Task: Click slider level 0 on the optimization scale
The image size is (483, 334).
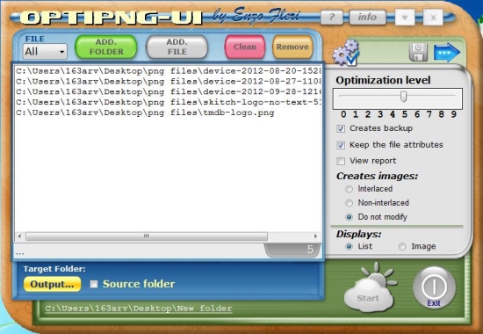Action: (343, 114)
